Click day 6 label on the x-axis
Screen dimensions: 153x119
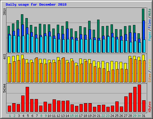pyautogui.click(x=32, y=116)
